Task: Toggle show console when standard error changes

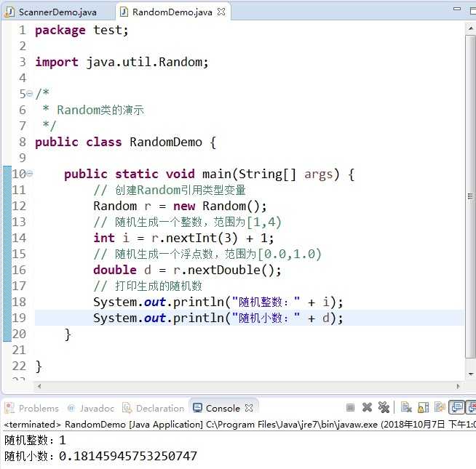Action: tap(471, 407)
